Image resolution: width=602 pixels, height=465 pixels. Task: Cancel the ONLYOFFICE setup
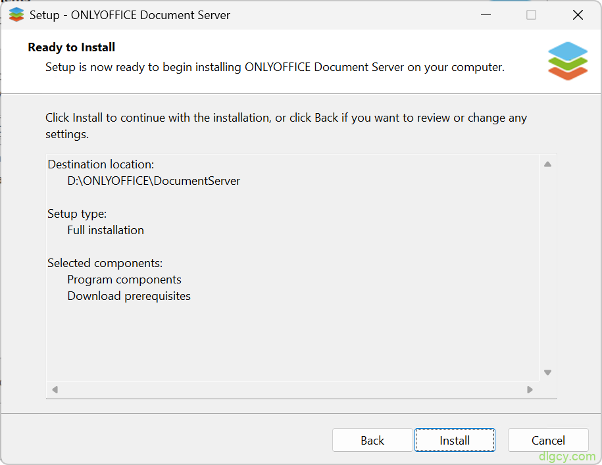pos(548,440)
